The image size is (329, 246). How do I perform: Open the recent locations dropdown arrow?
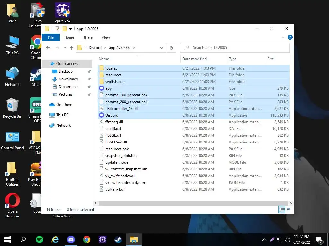click(x=65, y=48)
